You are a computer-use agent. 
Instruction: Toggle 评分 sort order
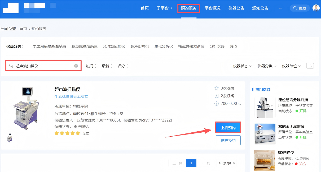123,66
